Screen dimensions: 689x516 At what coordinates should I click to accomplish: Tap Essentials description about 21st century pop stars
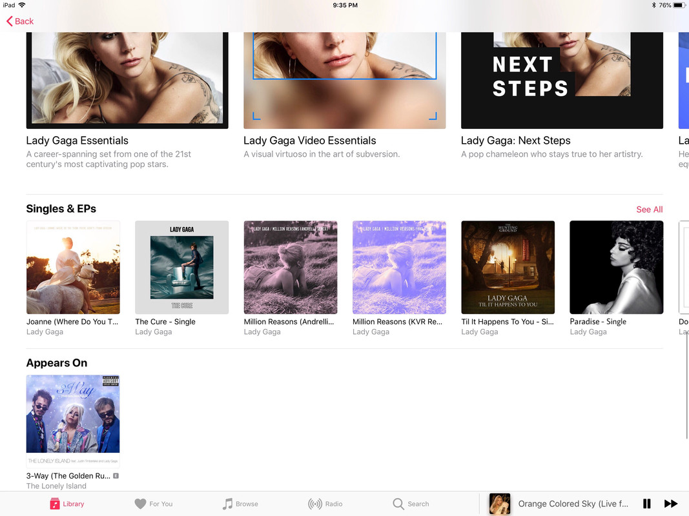tap(108, 159)
